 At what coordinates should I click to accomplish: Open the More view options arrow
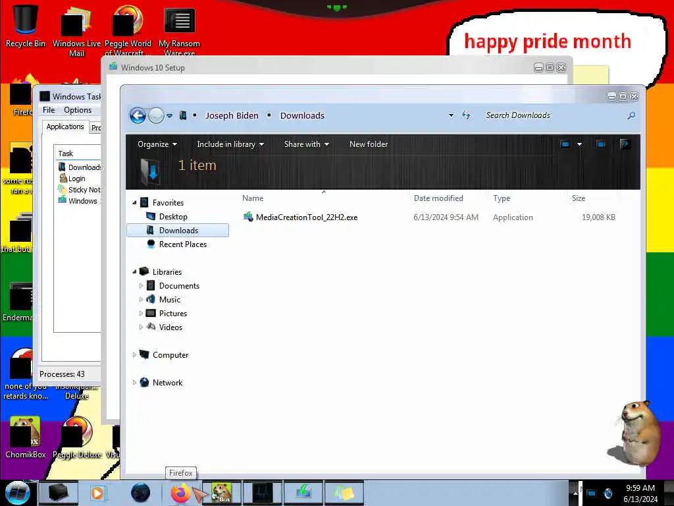pyautogui.click(x=579, y=144)
